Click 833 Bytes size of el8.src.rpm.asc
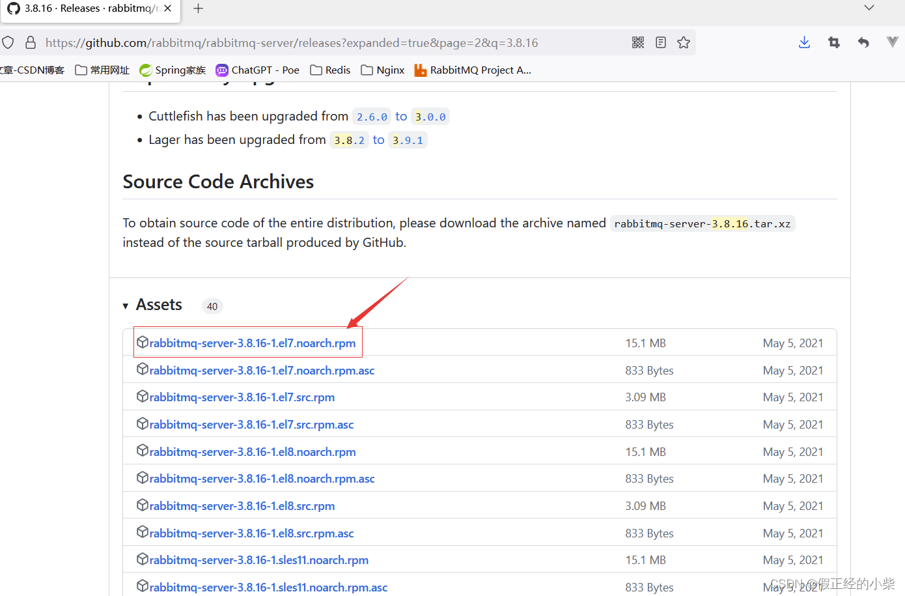The height and width of the screenshot is (596, 905). pyautogui.click(x=649, y=533)
